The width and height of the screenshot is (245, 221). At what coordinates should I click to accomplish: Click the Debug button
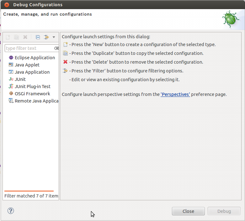click(224, 211)
